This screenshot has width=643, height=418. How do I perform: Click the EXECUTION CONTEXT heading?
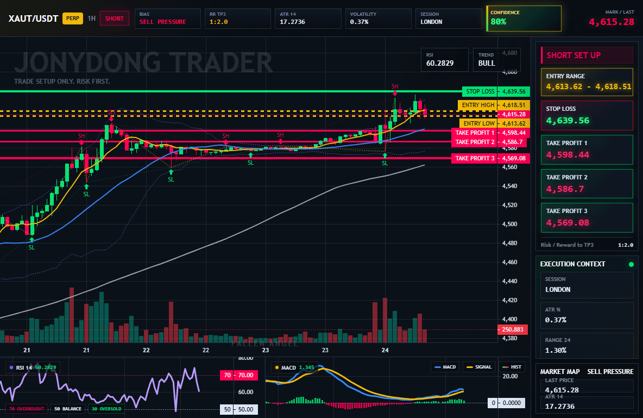pos(572,264)
